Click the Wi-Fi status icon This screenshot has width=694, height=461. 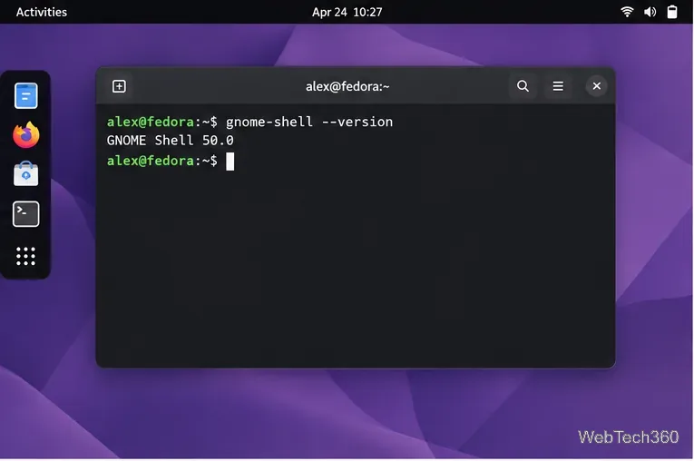[627, 12]
